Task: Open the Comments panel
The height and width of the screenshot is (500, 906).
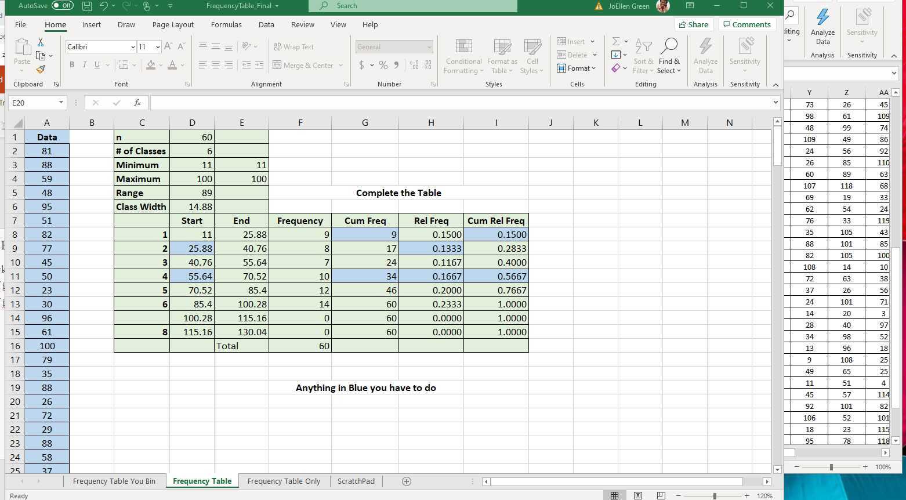Action: click(x=747, y=24)
